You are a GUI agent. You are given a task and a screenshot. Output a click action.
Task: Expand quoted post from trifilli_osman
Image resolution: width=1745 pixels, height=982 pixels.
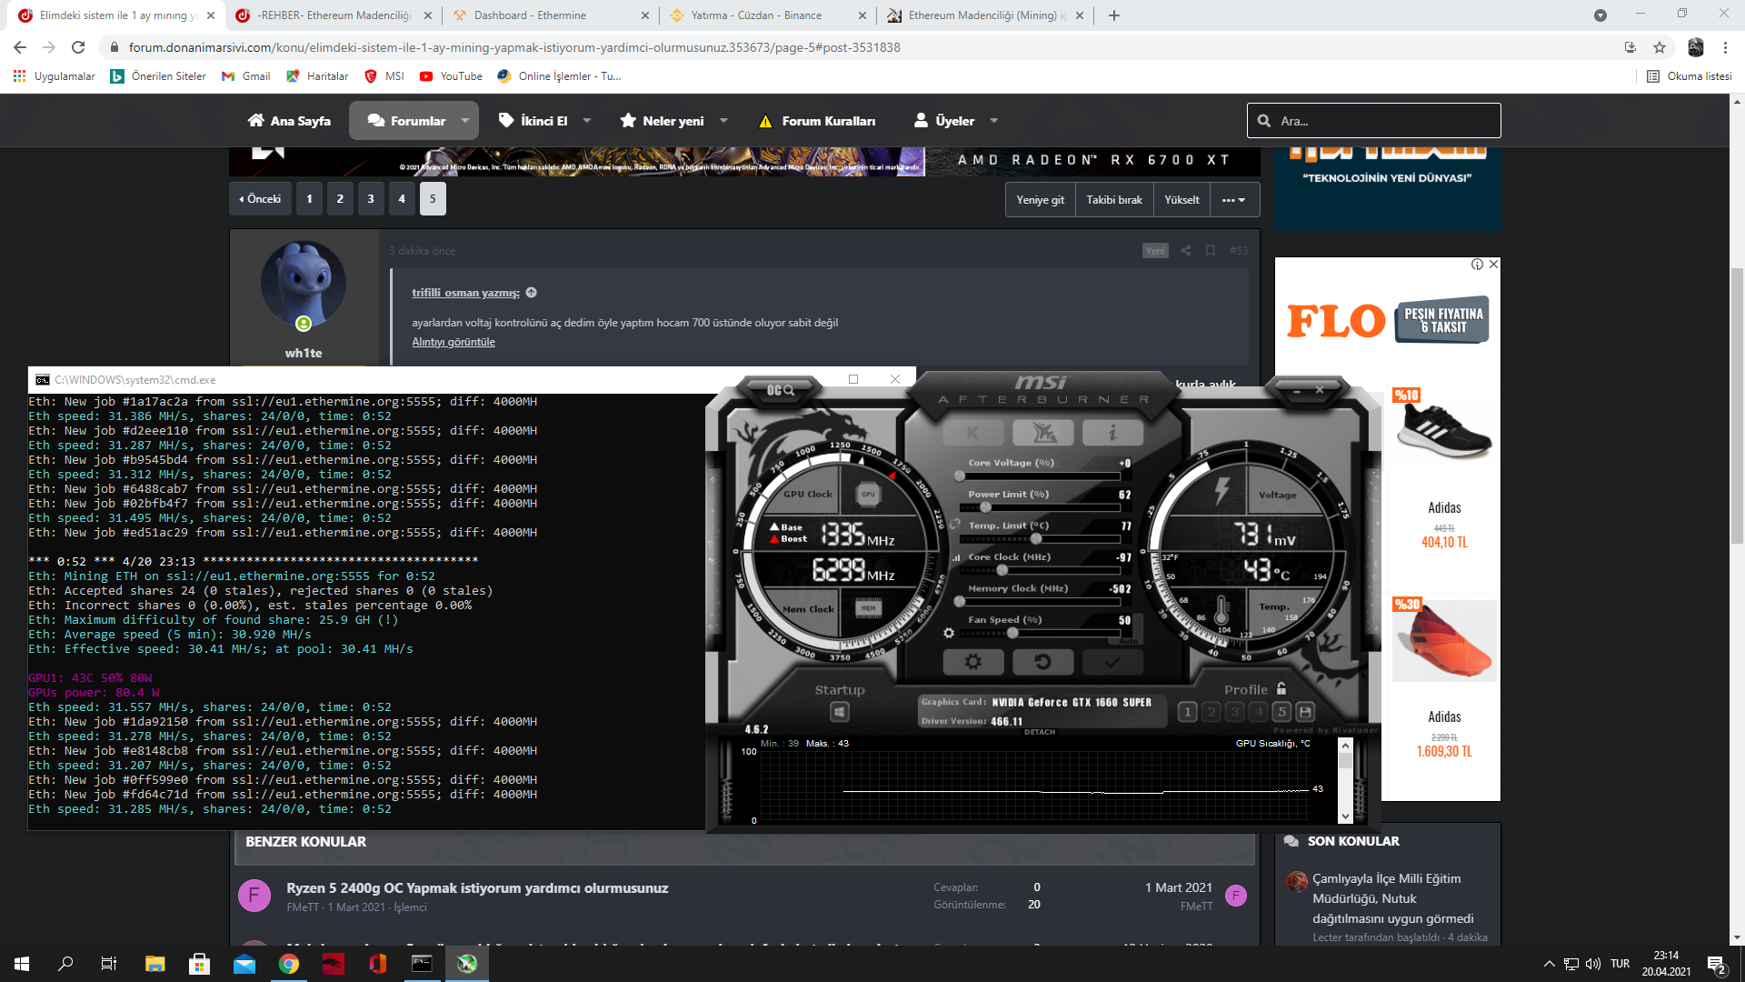(x=532, y=293)
